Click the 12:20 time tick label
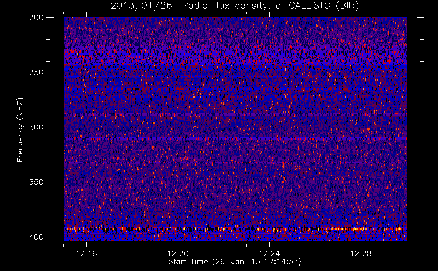This screenshot has width=438, height=271. click(178, 254)
